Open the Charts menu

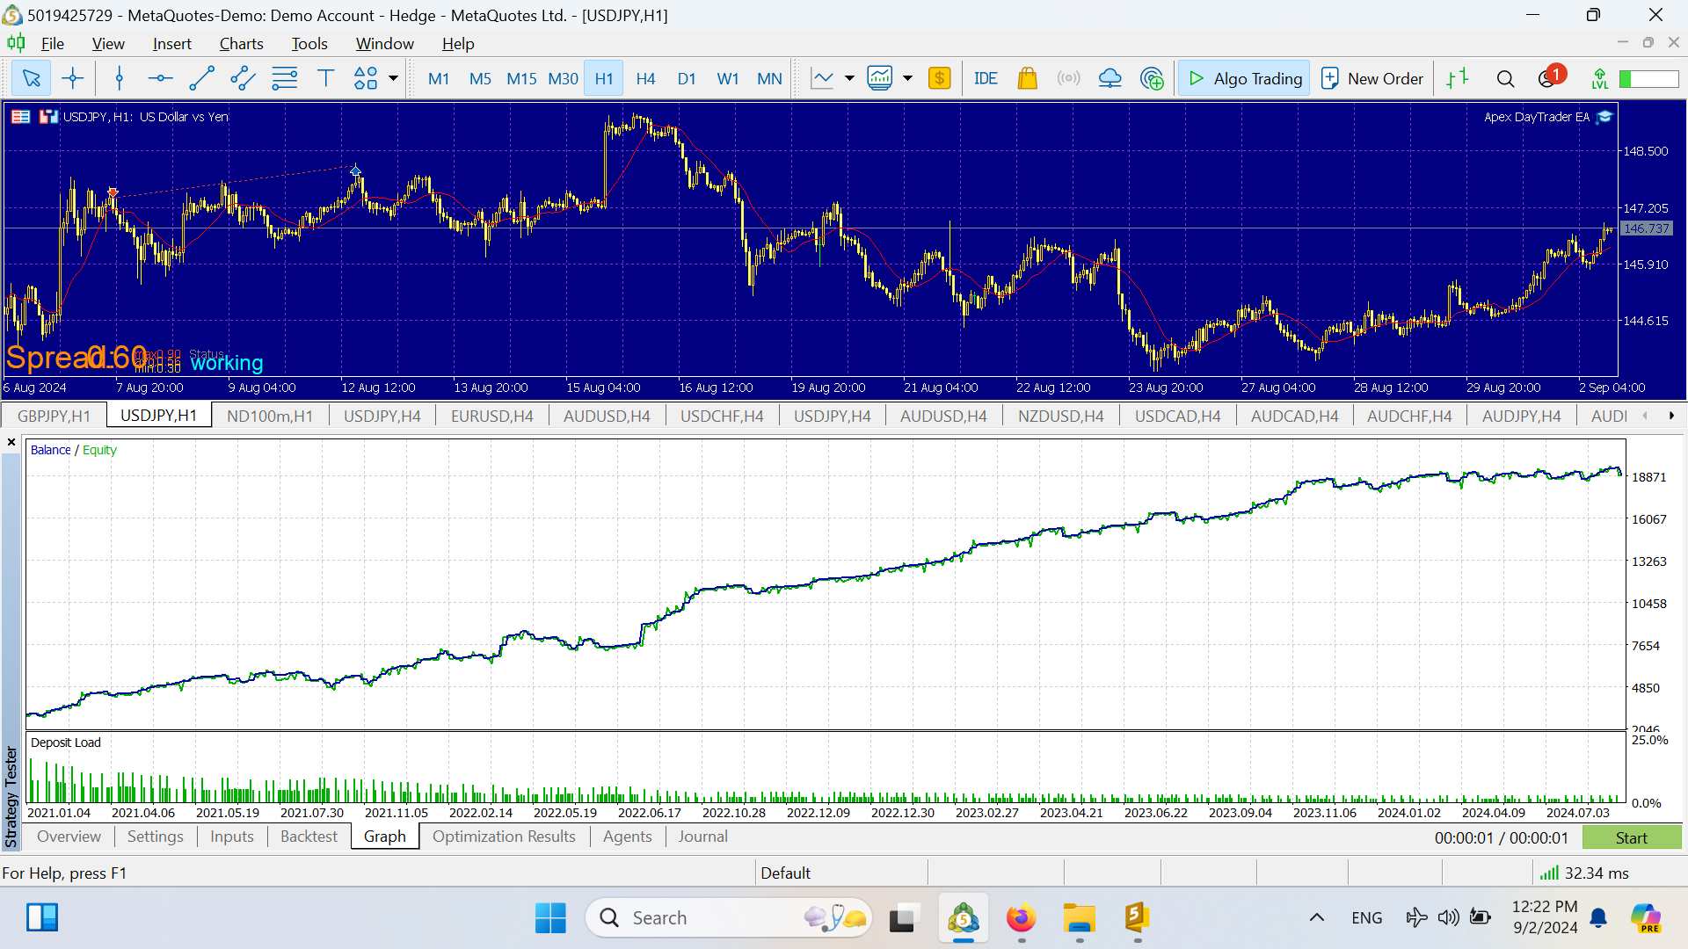click(x=241, y=43)
